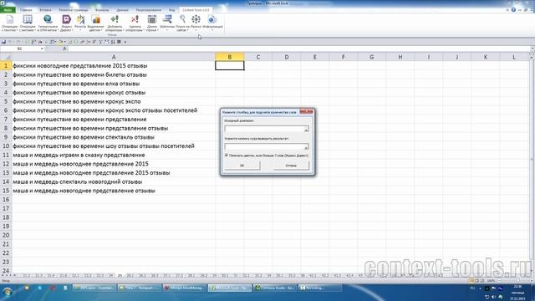Switch to the Главная (Home) ribbon tab
This screenshot has width=535, height=301.
click(x=26, y=10)
